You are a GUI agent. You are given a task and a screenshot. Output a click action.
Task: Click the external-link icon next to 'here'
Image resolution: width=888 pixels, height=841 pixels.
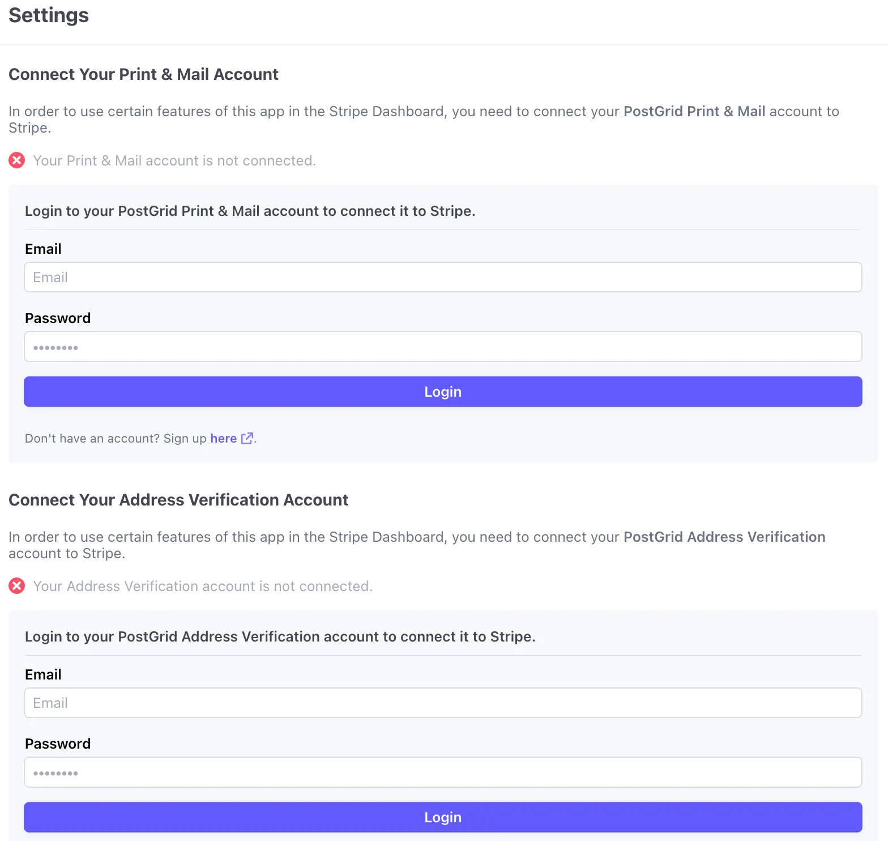247,438
